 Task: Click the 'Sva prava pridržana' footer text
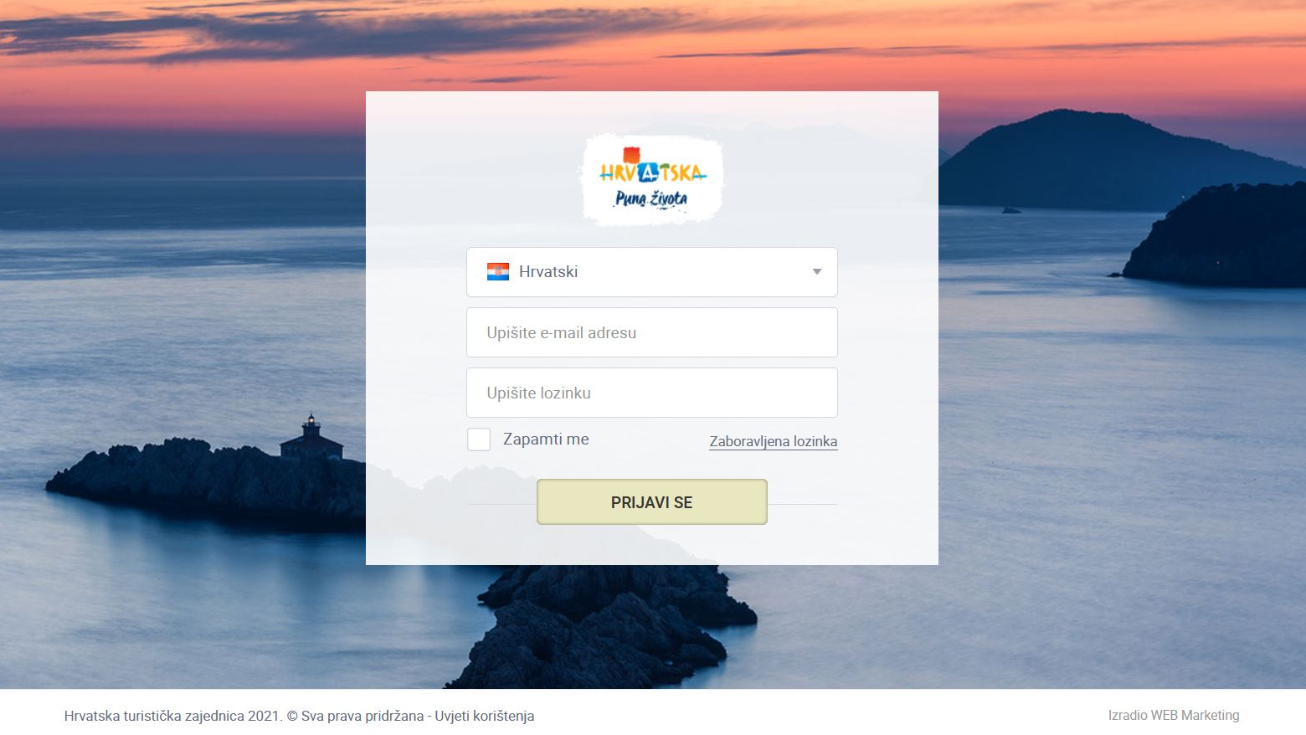click(362, 716)
